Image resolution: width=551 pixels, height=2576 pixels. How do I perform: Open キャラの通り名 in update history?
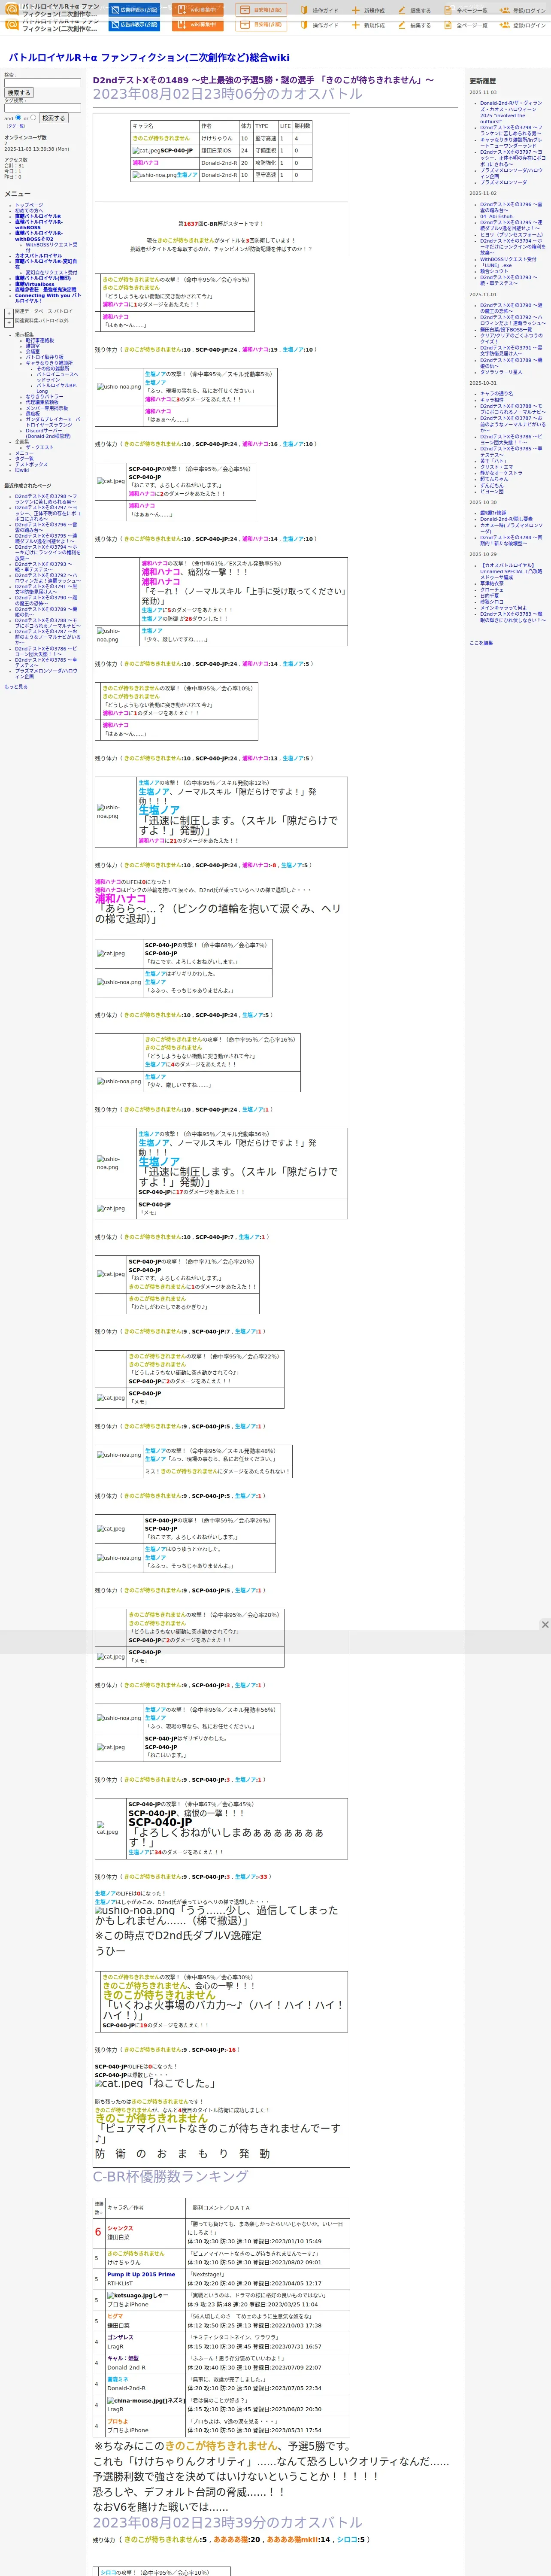[496, 394]
